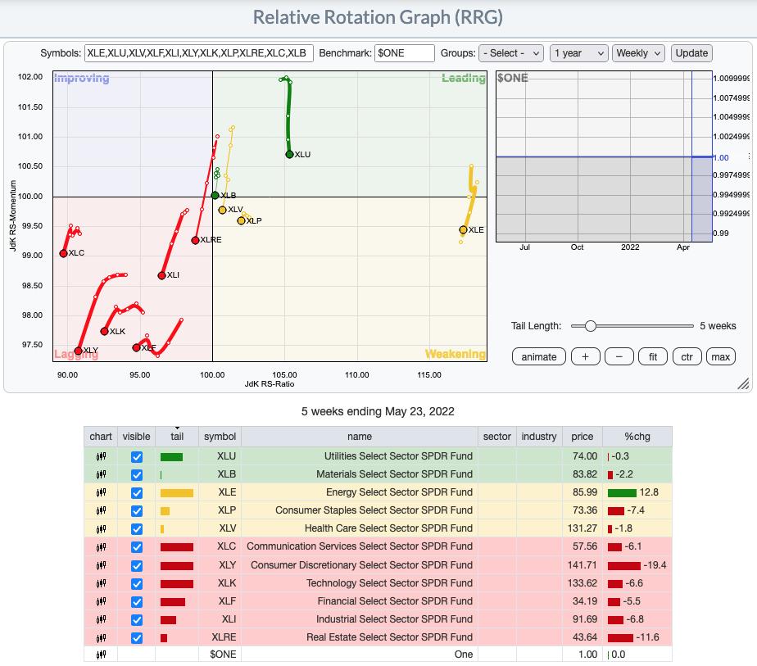The image size is (757, 666).
Task: Select the XLI point on graph
Action: point(161,275)
